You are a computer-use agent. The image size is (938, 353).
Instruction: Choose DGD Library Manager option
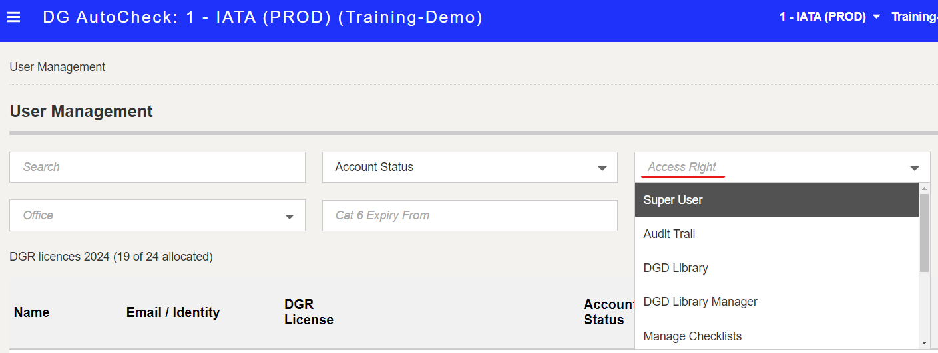click(x=777, y=302)
